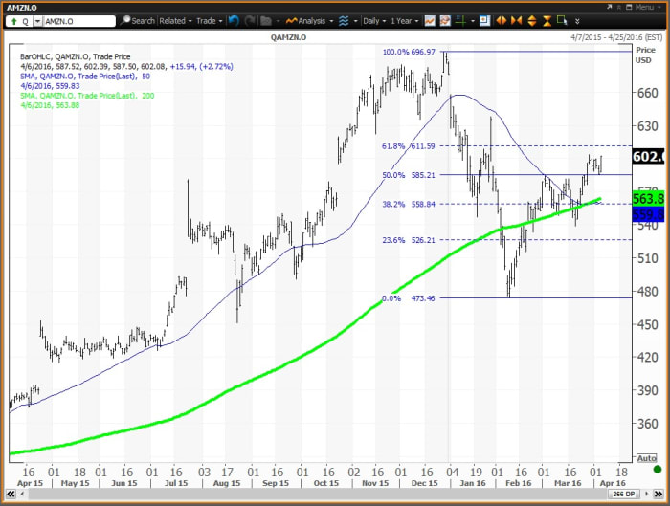This screenshot has width=670, height=506.
Task: Click the pin icon in title bar
Action: coord(619,8)
